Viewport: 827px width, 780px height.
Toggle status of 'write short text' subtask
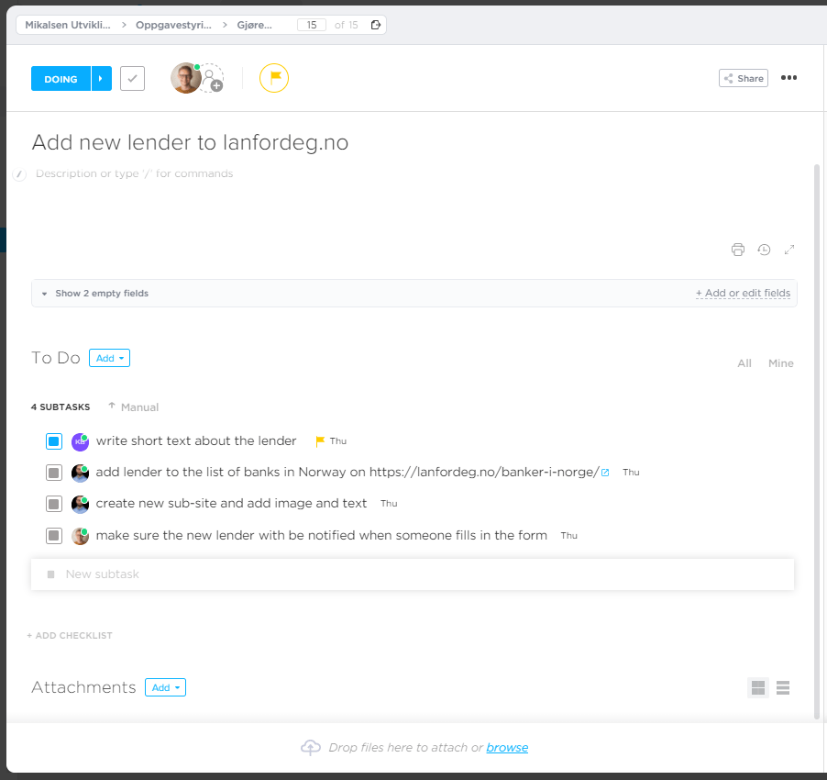pyautogui.click(x=54, y=441)
